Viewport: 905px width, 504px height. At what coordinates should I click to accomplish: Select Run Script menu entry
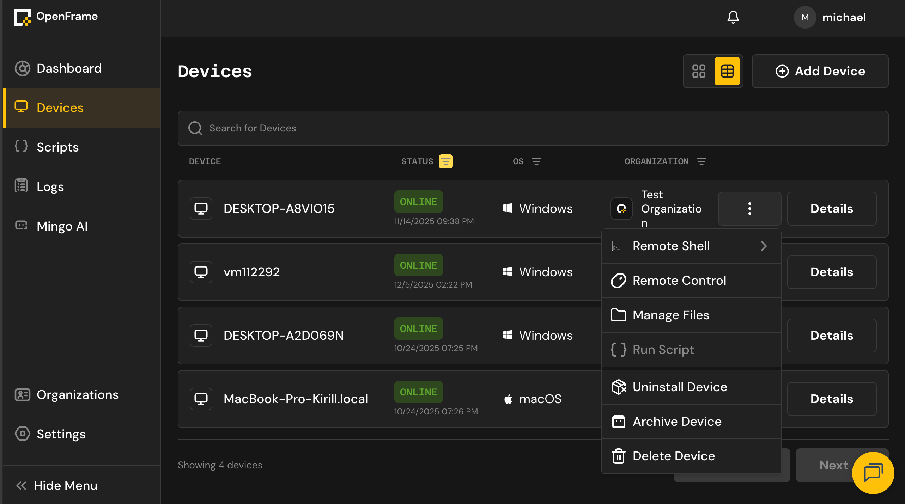point(691,350)
